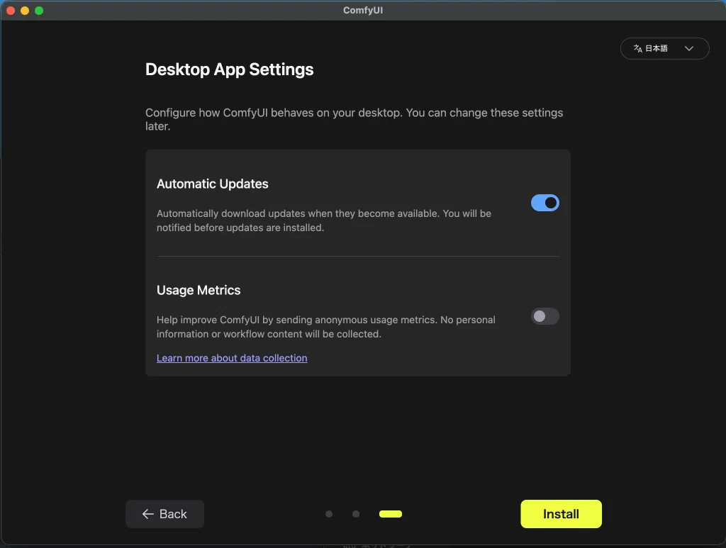Close the ComfyUI window with red button
The height and width of the screenshot is (548, 726).
tap(11, 10)
